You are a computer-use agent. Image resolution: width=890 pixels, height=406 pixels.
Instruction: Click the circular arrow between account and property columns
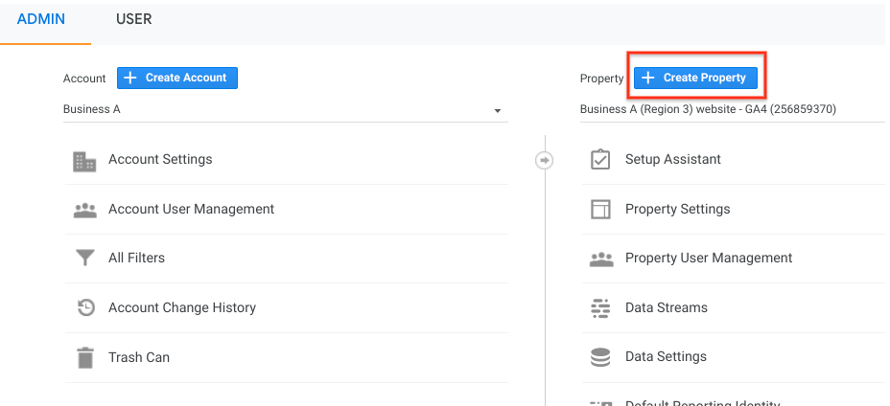(x=545, y=160)
